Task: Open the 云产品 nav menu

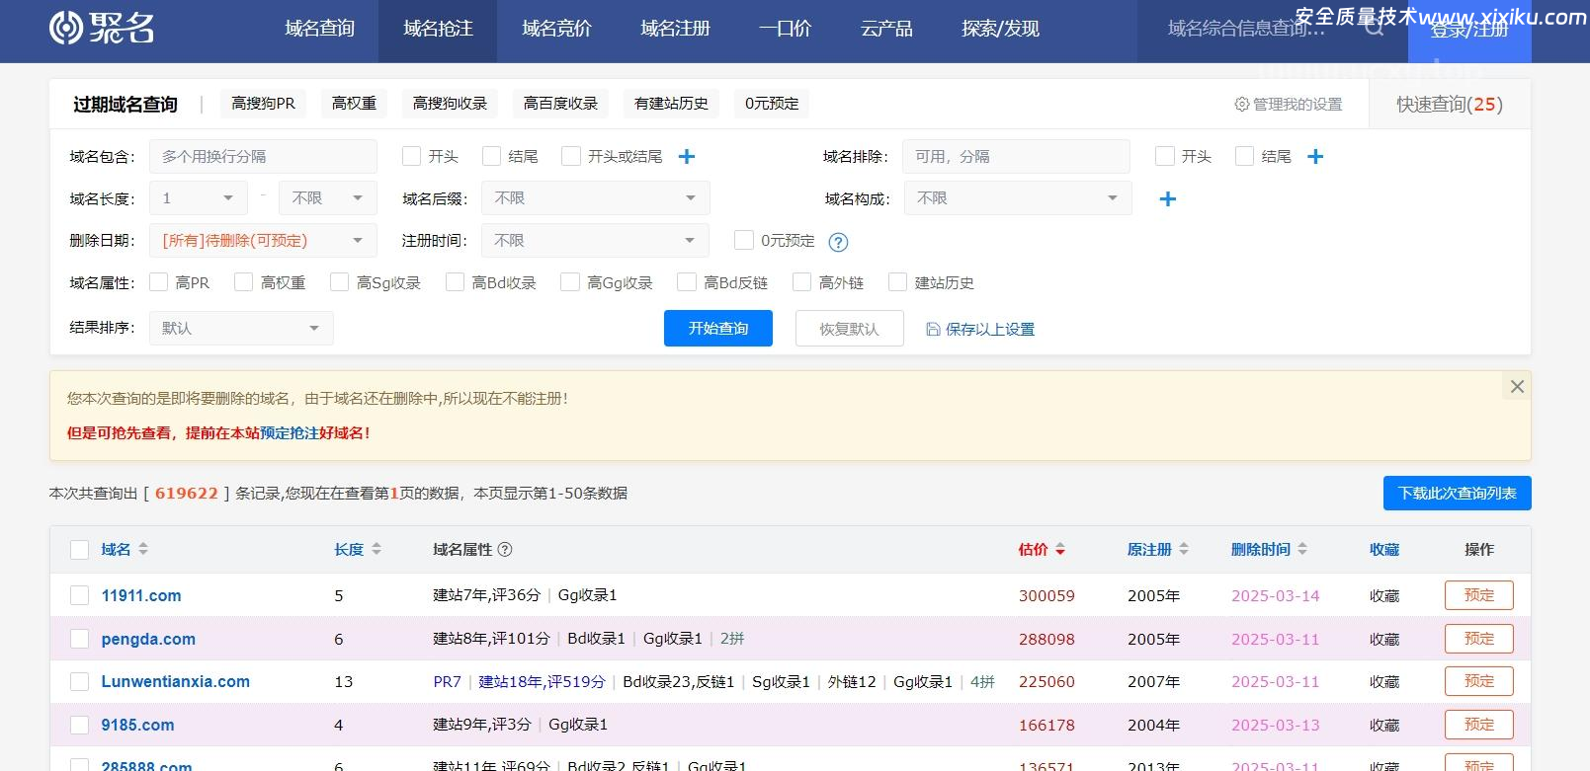Action: [886, 29]
